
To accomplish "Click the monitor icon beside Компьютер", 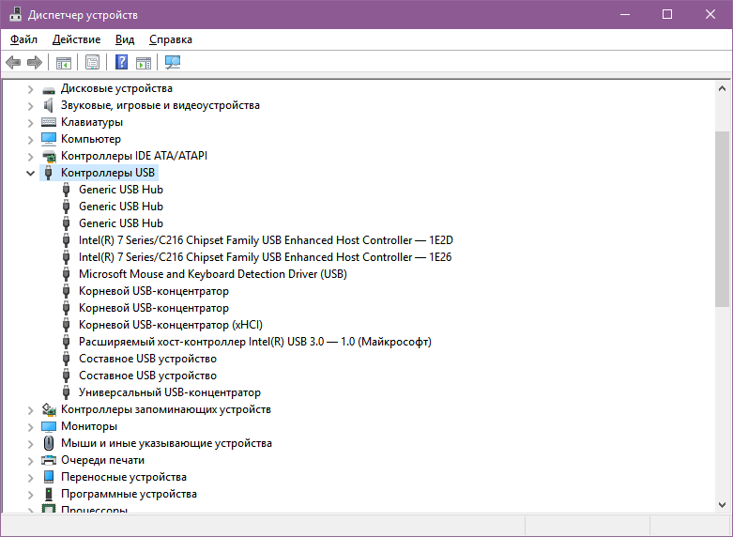I will [49, 139].
